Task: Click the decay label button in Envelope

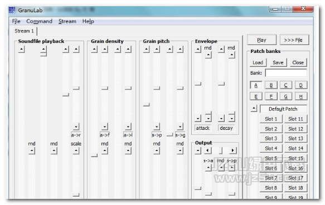Action: 226,128
